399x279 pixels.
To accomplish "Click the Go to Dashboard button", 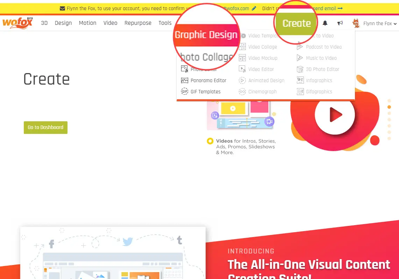I will click(45, 127).
